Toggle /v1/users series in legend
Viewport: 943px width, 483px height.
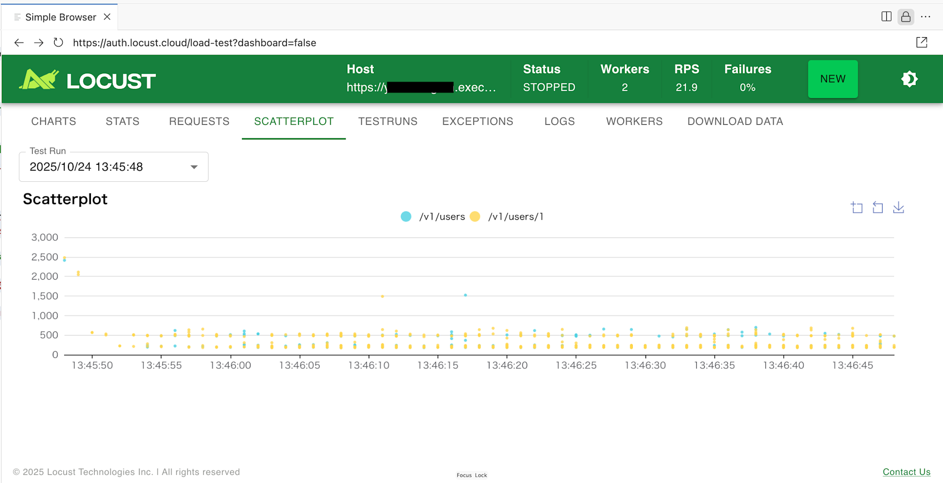[x=433, y=217]
